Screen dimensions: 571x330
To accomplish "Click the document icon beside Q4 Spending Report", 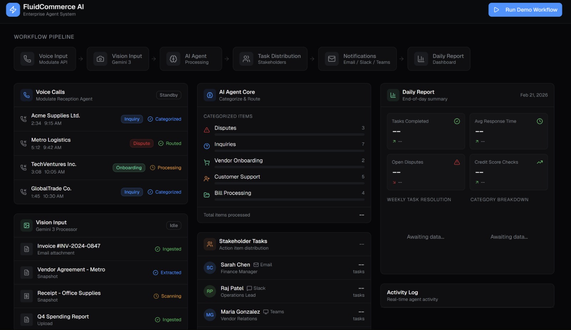I will tap(26, 320).
